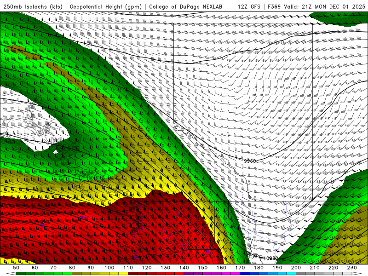Click the 160 value on the color scale
This screenshot has width=368, height=276.
(x=221, y=268)
